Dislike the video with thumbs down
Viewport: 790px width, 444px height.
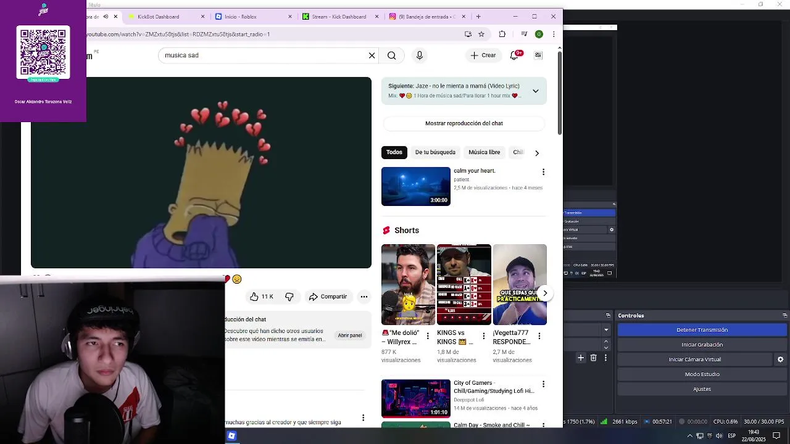click(x=289, y=297)
